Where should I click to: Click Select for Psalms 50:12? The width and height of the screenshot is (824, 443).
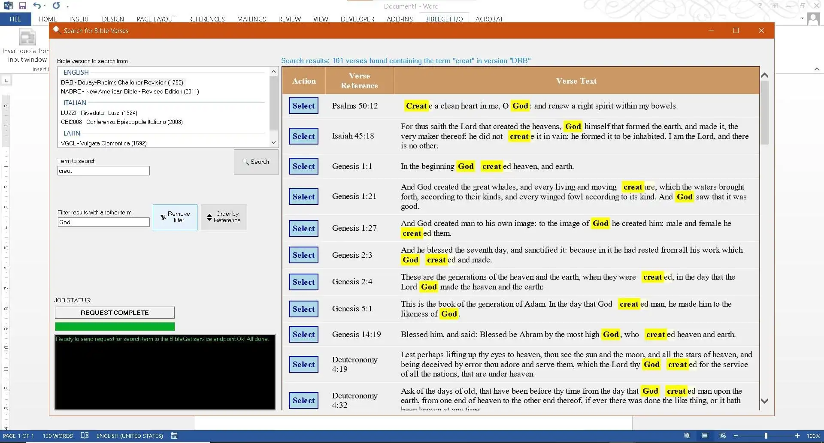pyautogui.click(x=303, y=106)
